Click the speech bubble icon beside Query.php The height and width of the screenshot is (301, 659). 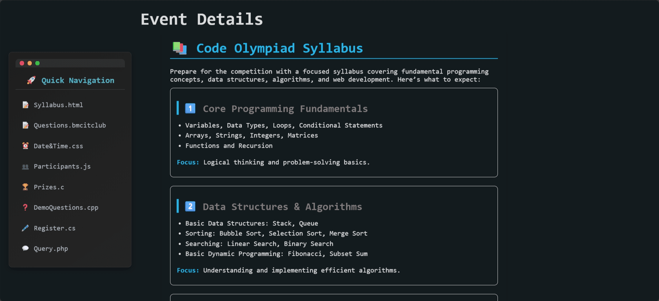click(x=25, y=248)
